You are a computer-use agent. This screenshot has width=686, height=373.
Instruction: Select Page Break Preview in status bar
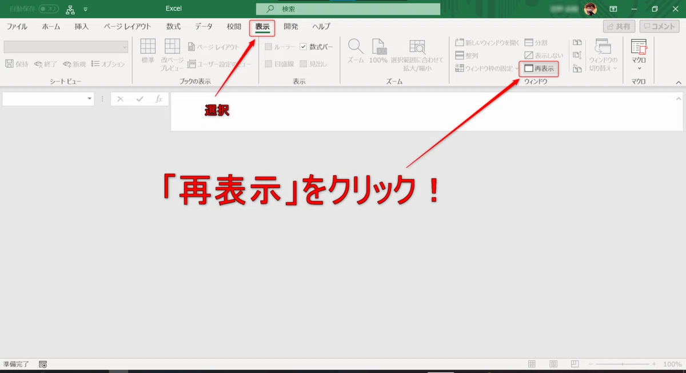574,364
